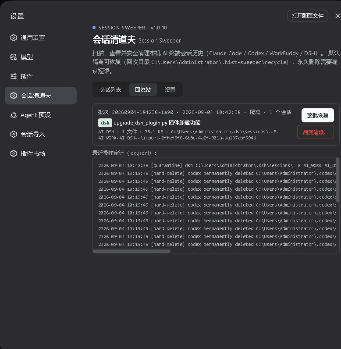Click the log's vertical scrollbar thumb

337,180
